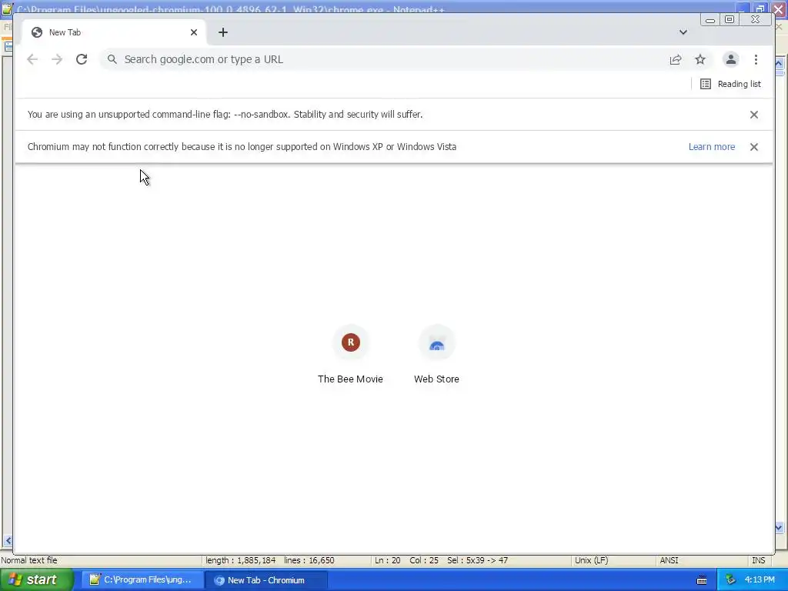Click Notepad++ vertical scrollbar down arrow
Image resolution: width=788 pixels, height=591 pixels.
click(x=780, y=528)
